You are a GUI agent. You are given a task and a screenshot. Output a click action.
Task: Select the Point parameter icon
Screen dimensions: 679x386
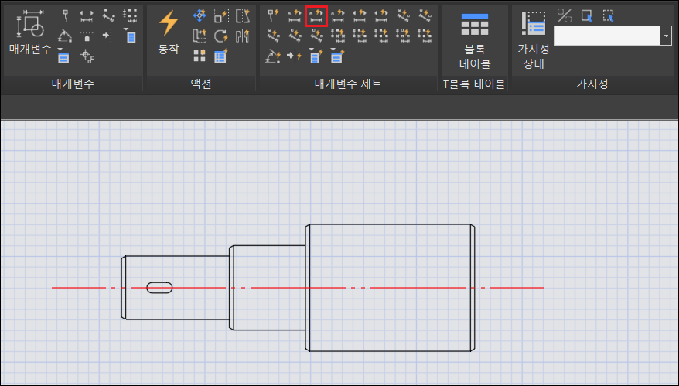66,16
